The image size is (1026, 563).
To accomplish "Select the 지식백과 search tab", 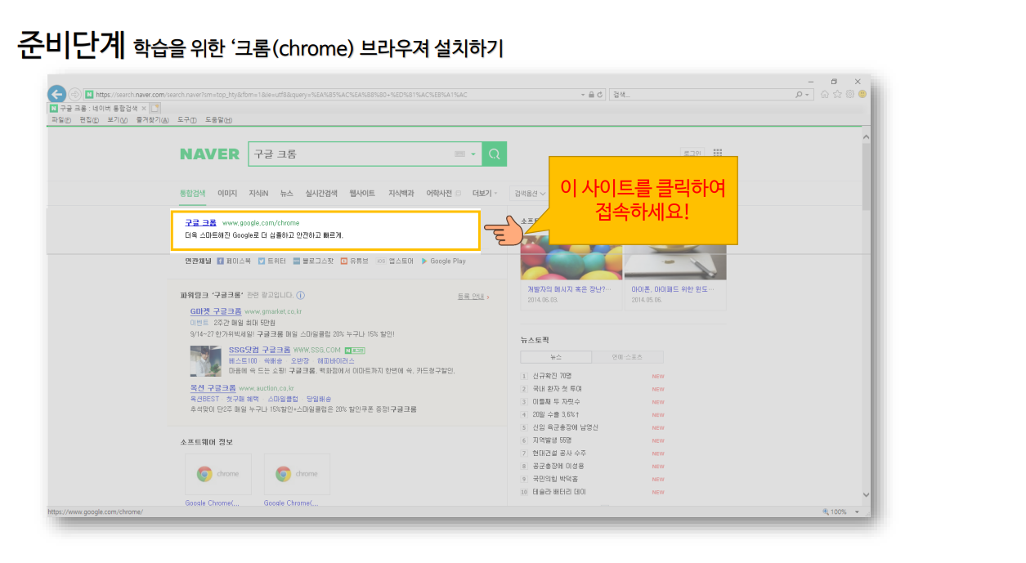I will (401, 194).
